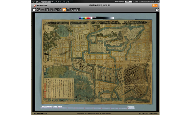The width and height of the screenshot is (191, 115).
Task: Open このデータベースについて link
Action: (x=147, y=2)
